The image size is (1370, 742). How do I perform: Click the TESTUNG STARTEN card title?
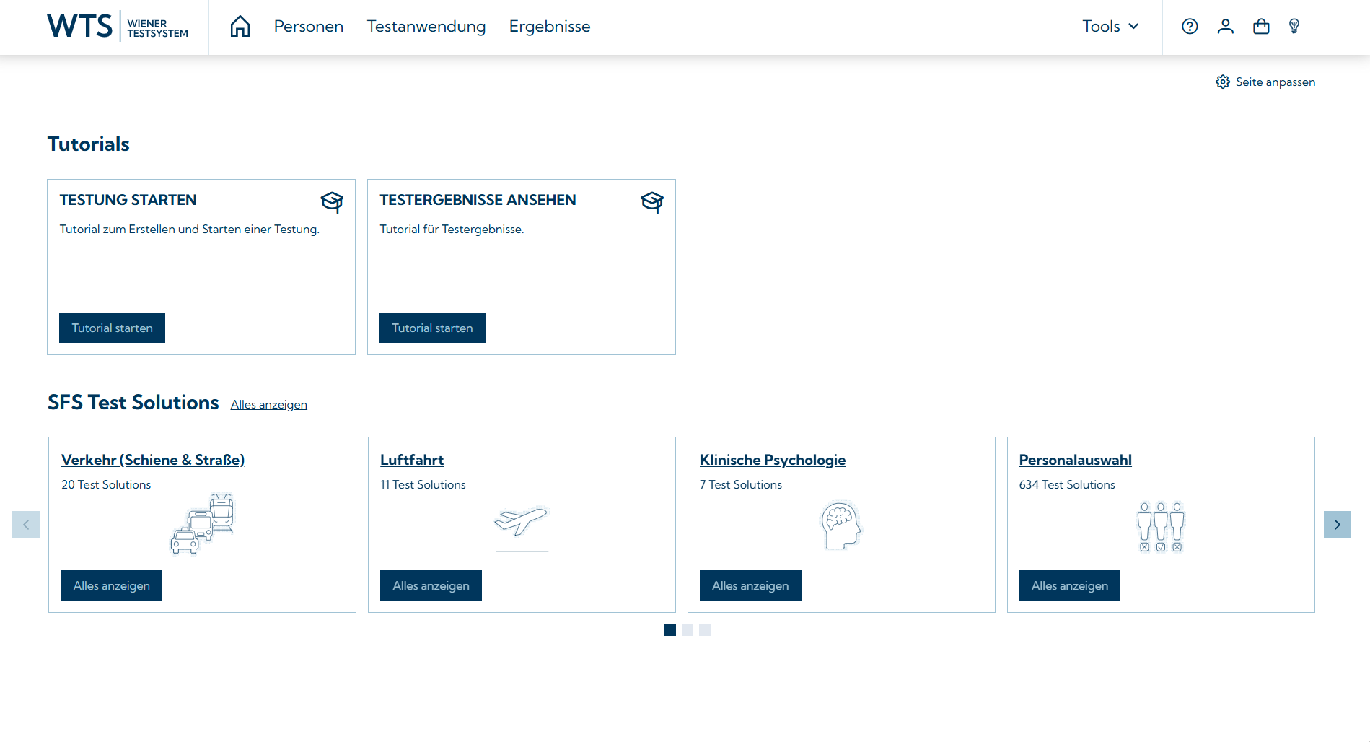tap(128, 200)
